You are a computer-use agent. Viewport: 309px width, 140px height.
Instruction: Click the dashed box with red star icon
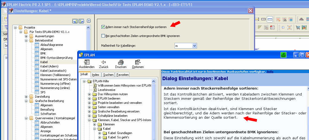coord(272,28)
